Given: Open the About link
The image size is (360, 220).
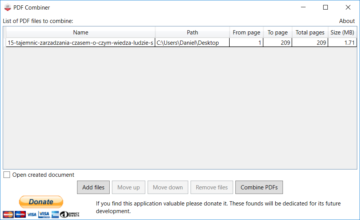Looking at the screenshot, I should [347, 21].
